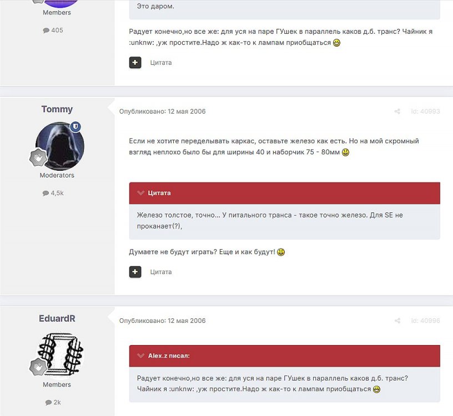Open permalink id: 40993
The image size is (453, 416).
pos(425,111)
